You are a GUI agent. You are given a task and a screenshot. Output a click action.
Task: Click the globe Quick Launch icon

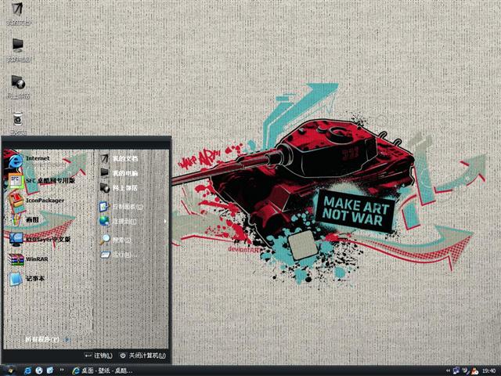tap(39, 371)
